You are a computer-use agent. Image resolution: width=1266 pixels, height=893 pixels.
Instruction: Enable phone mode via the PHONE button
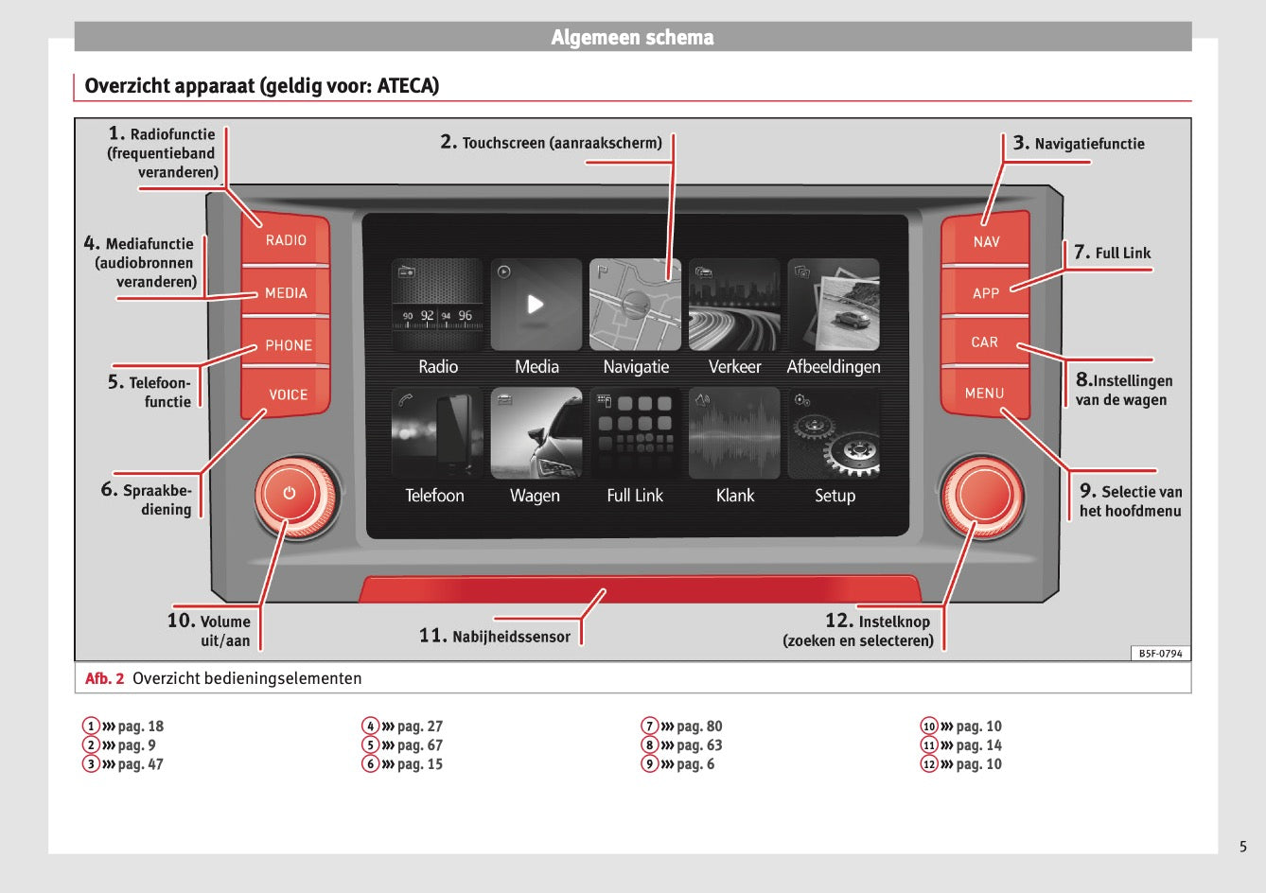coord(287,344)
